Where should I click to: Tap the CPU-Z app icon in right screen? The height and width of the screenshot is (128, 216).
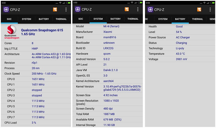tap(150, 9)
